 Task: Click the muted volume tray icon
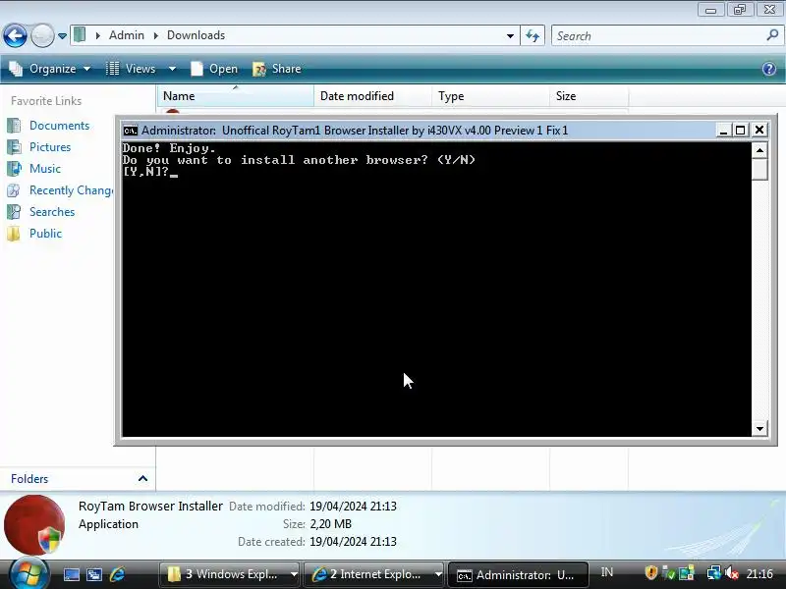pyautogui.click(x=732, y=572)
